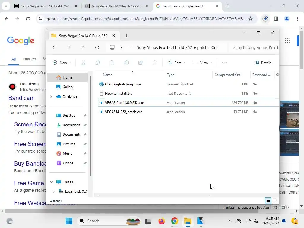Screen dimensions: 304x228
Task: Bookmark this page with star icon
Action: [x=251, y=19]
